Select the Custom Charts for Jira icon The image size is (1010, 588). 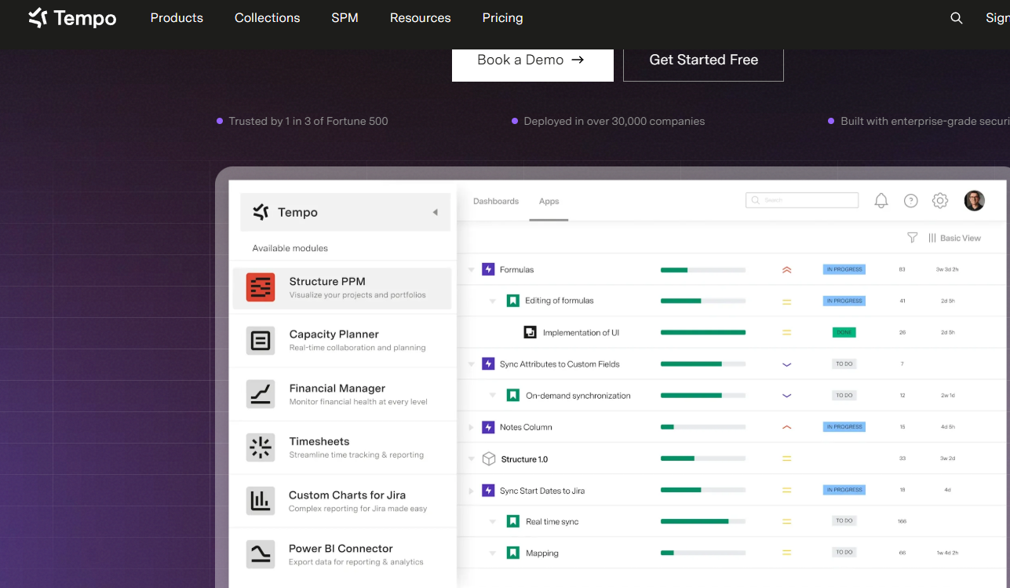[261, 501]
